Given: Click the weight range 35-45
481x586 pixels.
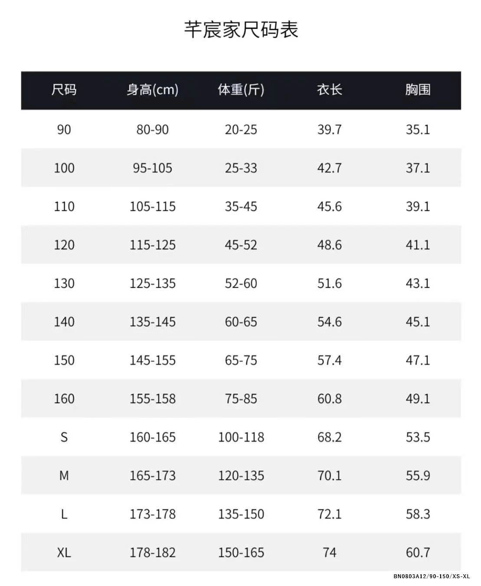Looking at the screenshot, I should (241, 206).
